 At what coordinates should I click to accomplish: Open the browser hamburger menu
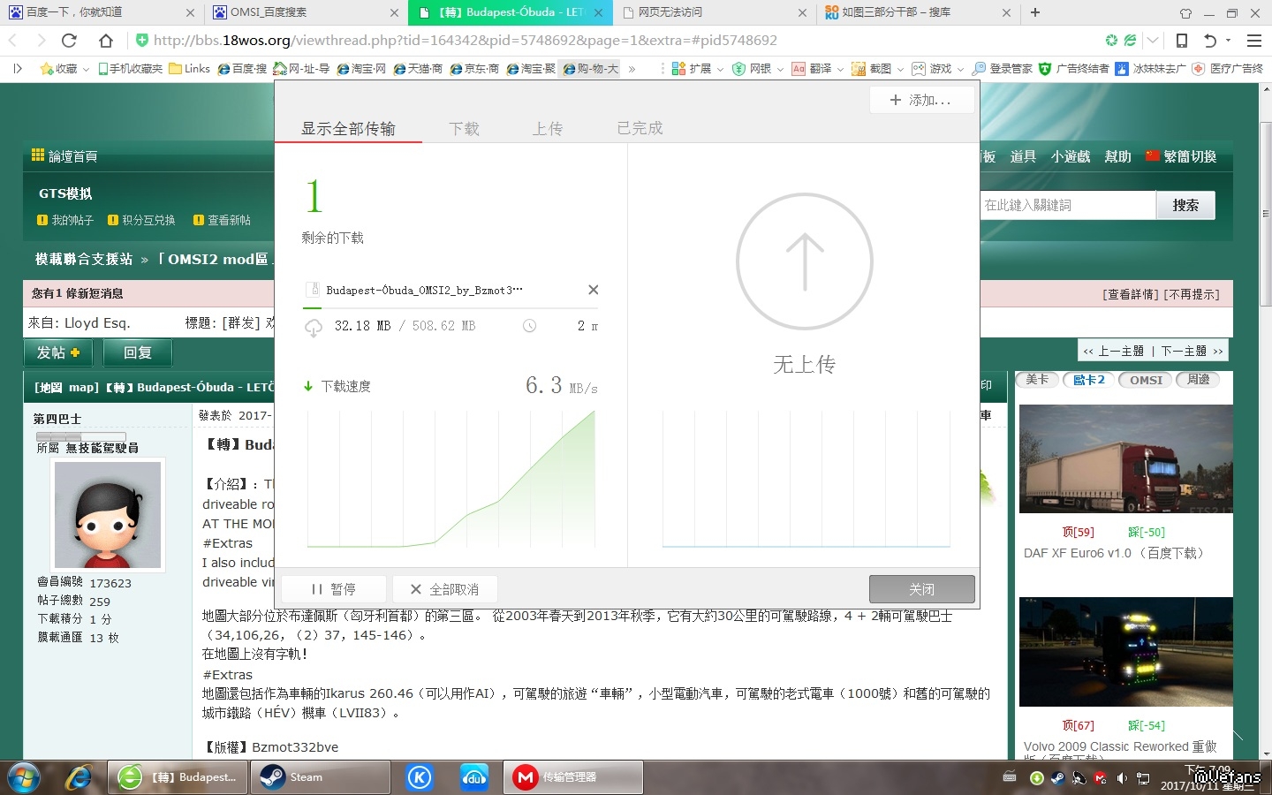pyautogui.click(x=1253, y=41)
